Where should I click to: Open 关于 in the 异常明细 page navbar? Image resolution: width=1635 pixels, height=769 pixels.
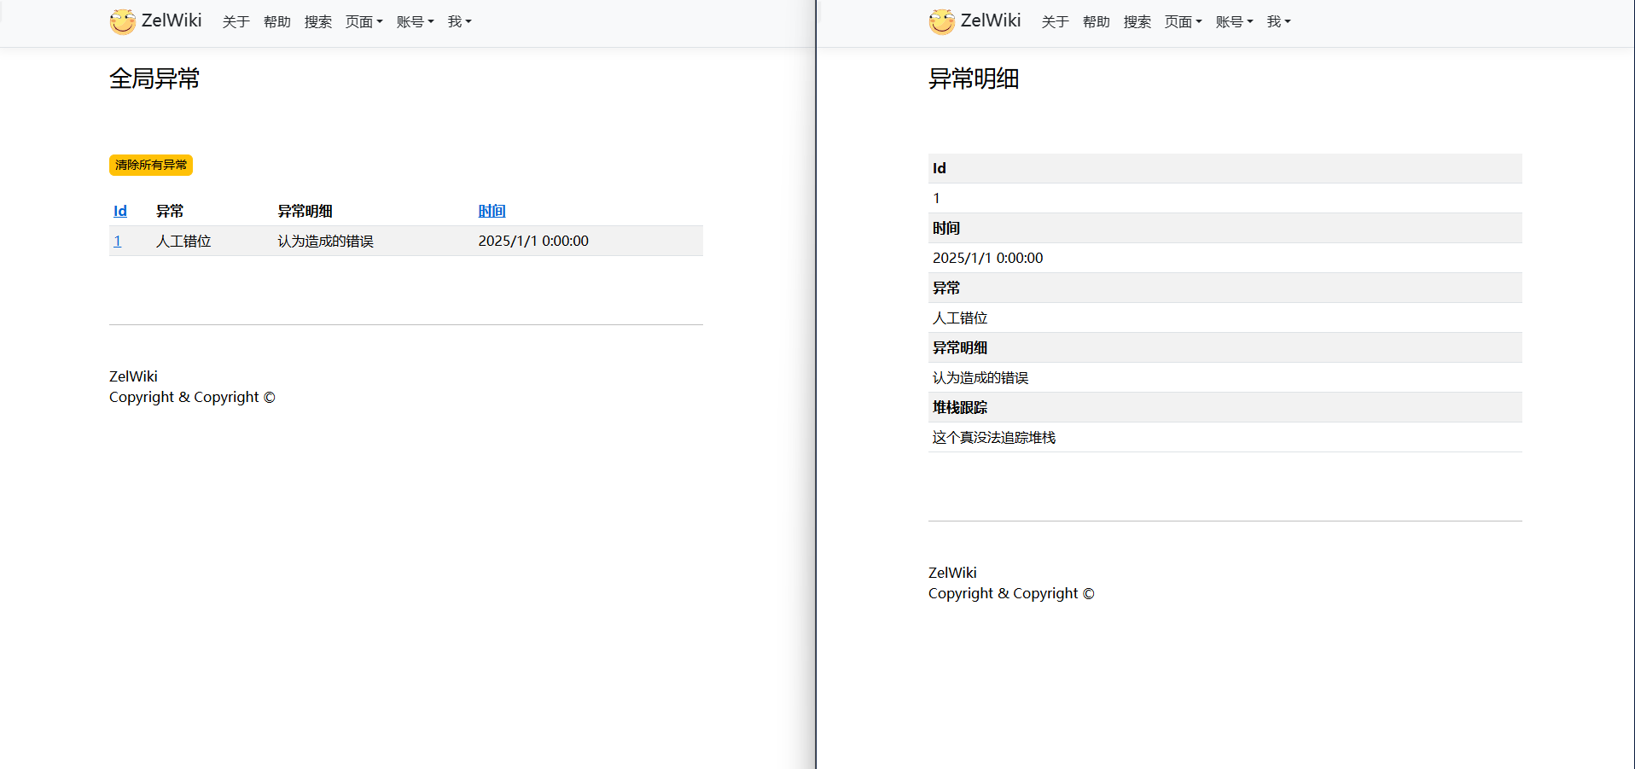[1055, 22]
